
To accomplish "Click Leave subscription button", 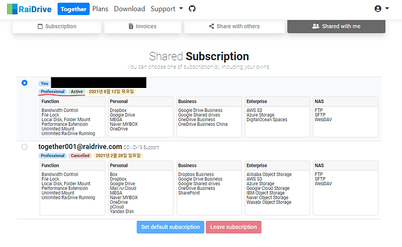I will pos(234,227).
